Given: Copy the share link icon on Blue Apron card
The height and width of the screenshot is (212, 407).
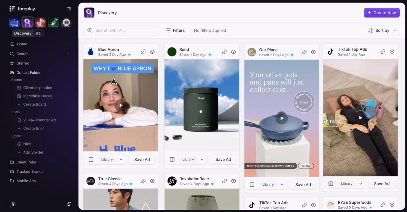Looking at the screenshot, I should click(x=143, y=51).
